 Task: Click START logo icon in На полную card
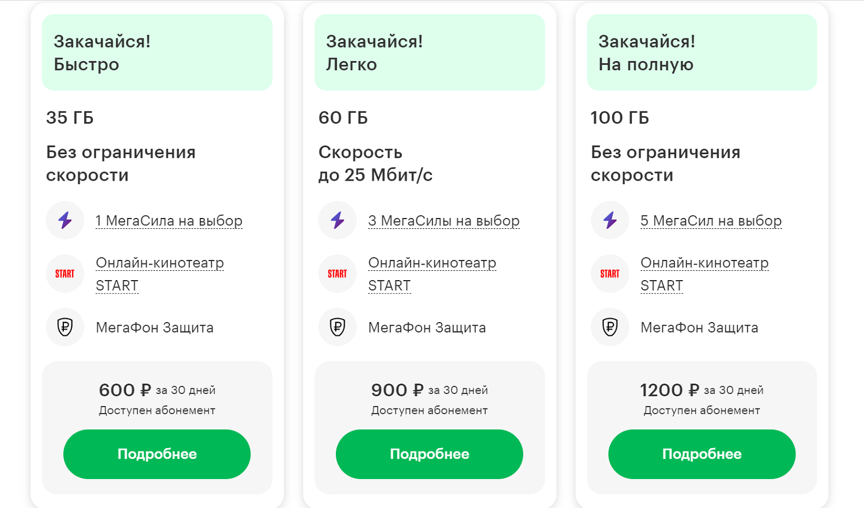pyautogui.click(x=610, y=274)
